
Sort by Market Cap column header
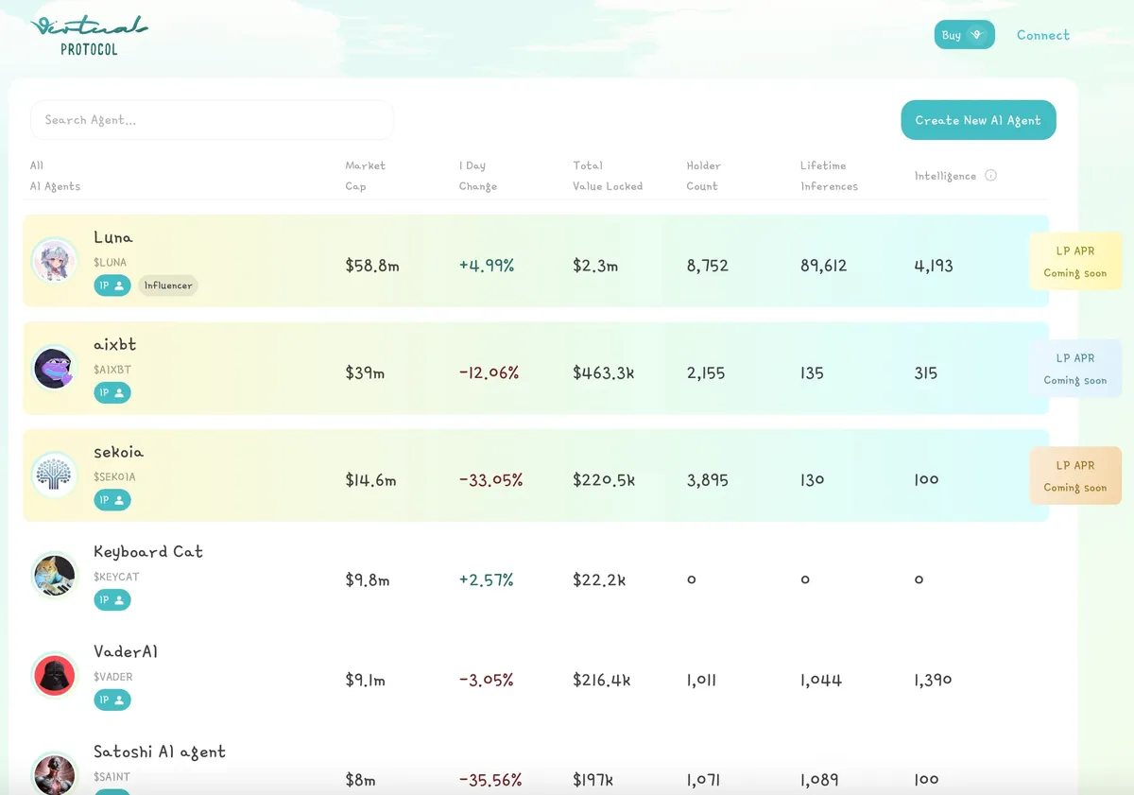pos(365,176)
